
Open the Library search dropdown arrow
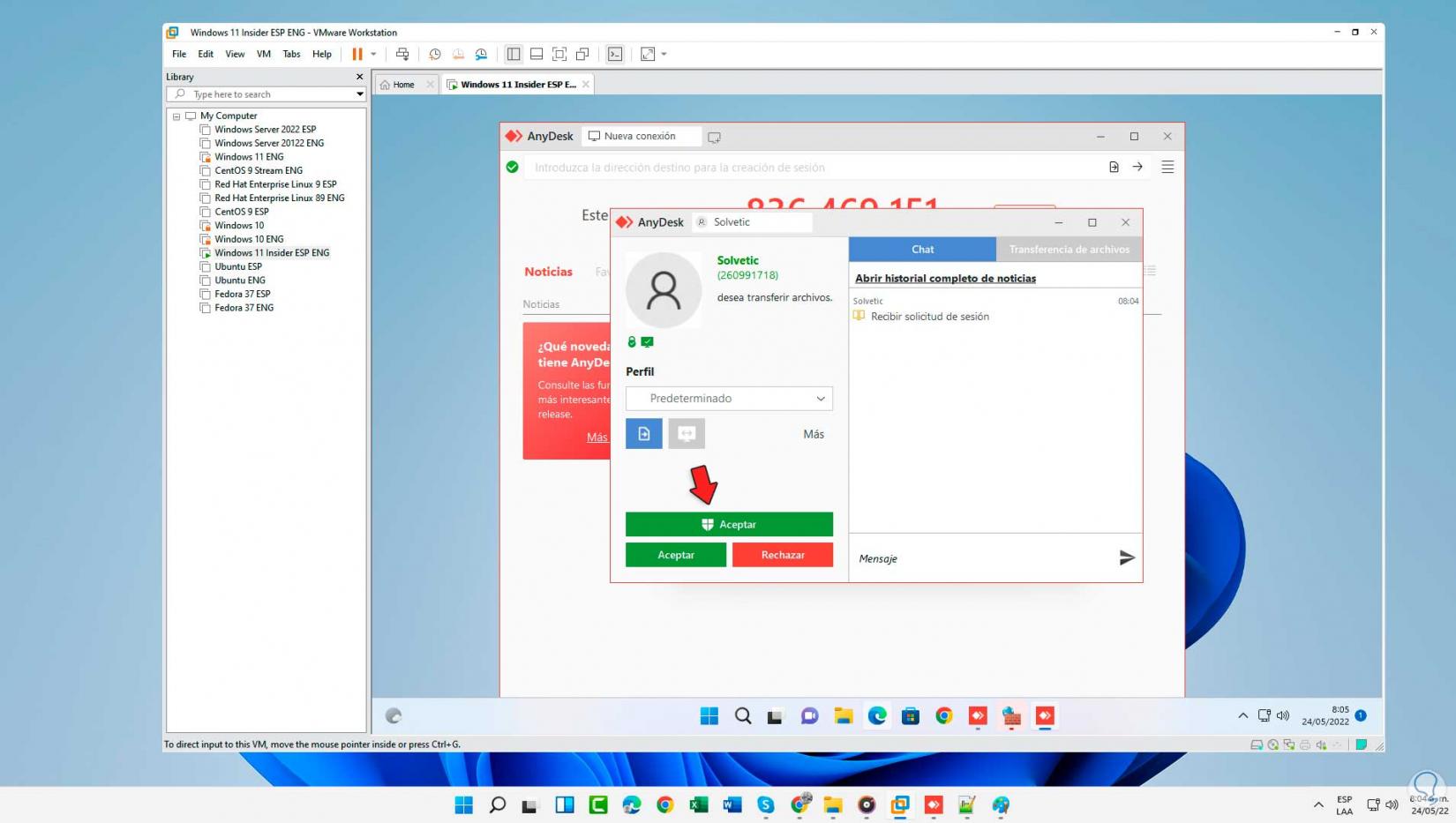click(x=360, y=94)
